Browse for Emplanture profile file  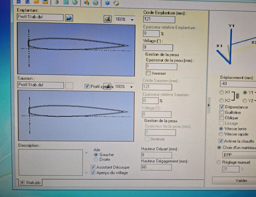pos(69,18)
